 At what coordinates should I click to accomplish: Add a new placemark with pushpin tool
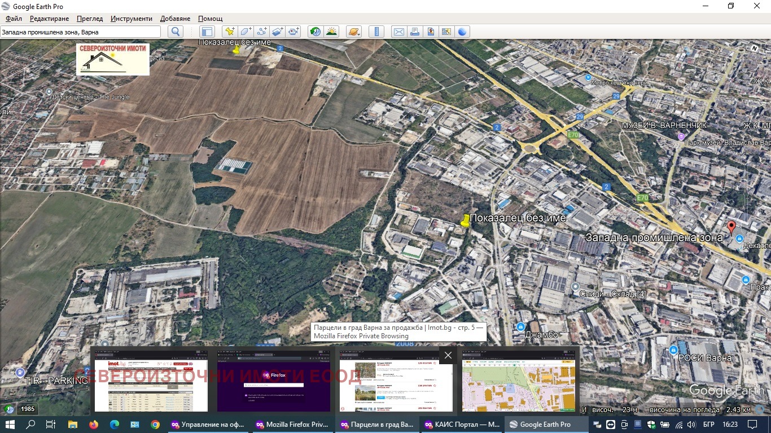(230, 32)
